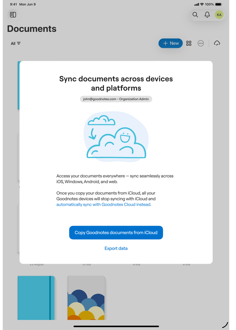Click the Export data link
Screen dimensions: 236x330
click(116, 248)
